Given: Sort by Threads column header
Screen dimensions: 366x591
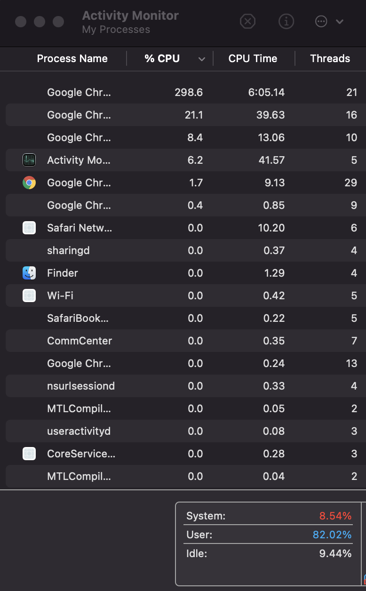Looking at the screenshot, I should pos(330,59).
